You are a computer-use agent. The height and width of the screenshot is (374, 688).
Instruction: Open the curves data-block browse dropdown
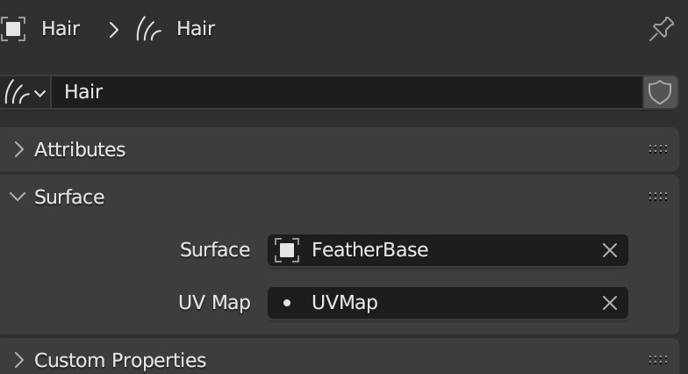tap(25, 92)
